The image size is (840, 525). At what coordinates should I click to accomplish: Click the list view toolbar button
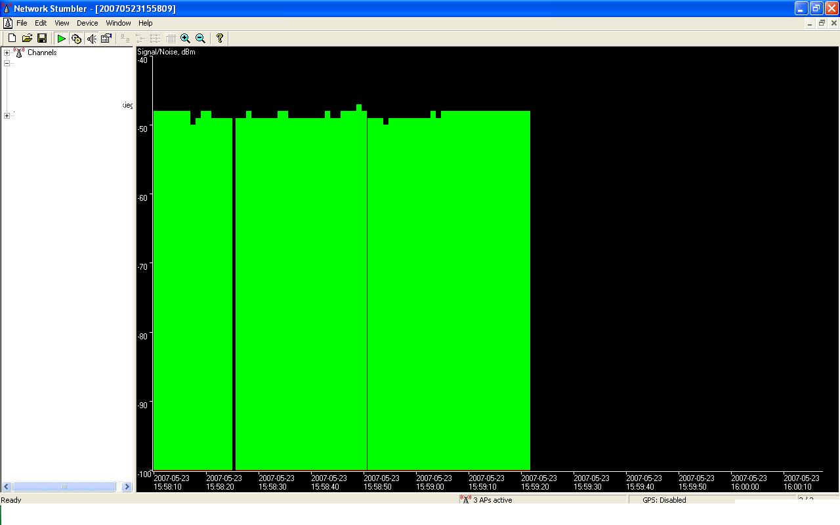(156, 39)
